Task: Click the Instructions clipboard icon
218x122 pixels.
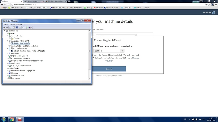Action: point(213,13)
